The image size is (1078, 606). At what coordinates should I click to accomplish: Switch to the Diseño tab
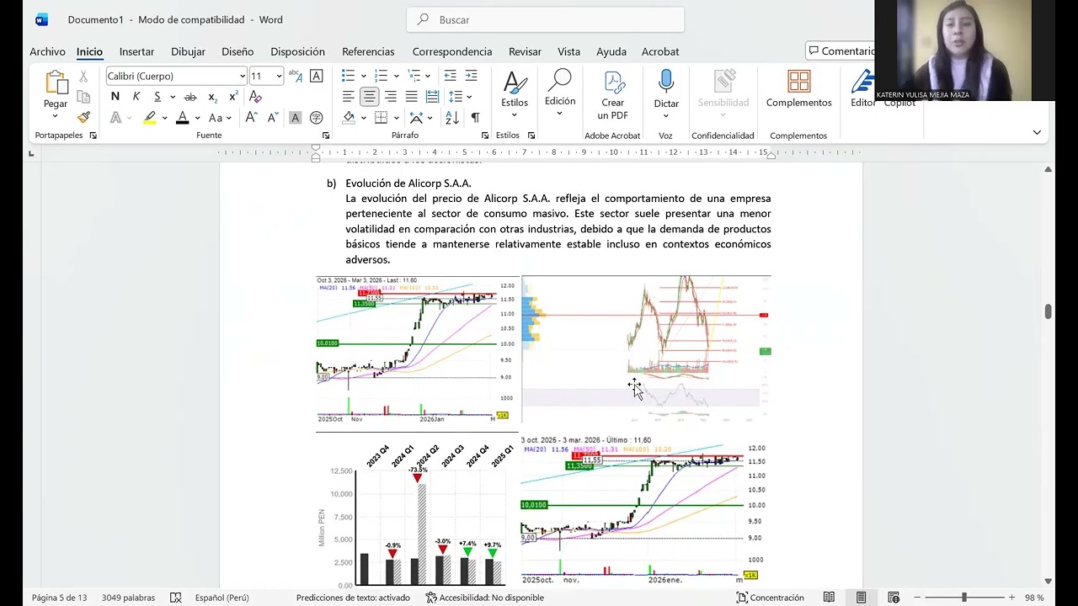click(x=237, y=51)
